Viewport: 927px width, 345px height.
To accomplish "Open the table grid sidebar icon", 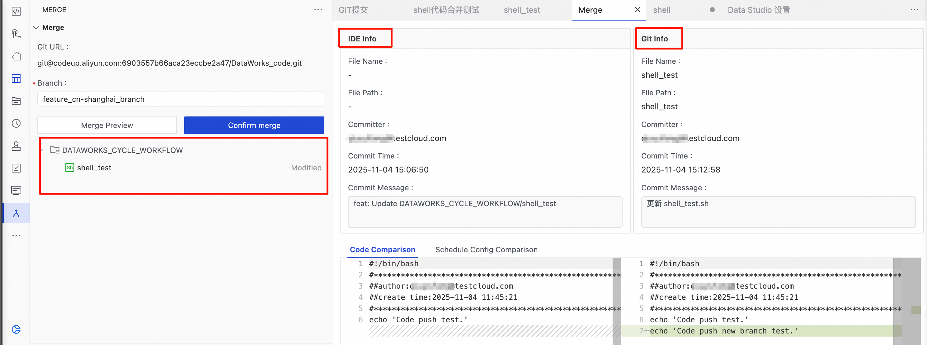I will [x=16, y=78].
